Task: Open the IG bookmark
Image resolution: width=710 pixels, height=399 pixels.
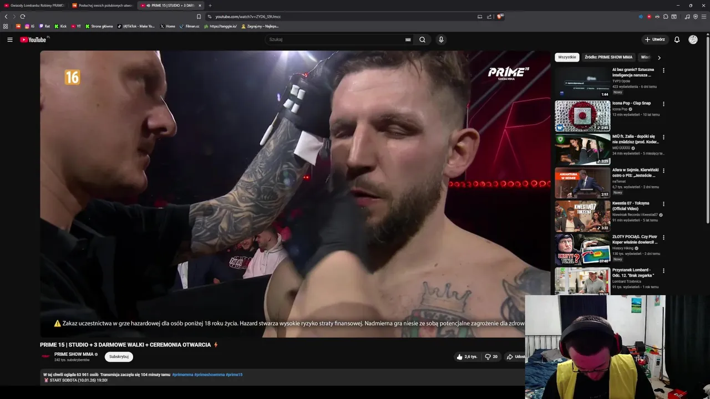Action: coord(29,26)
